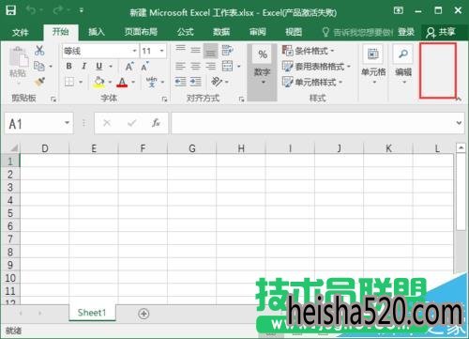Click the Tell Me search box

pos(357,32)
